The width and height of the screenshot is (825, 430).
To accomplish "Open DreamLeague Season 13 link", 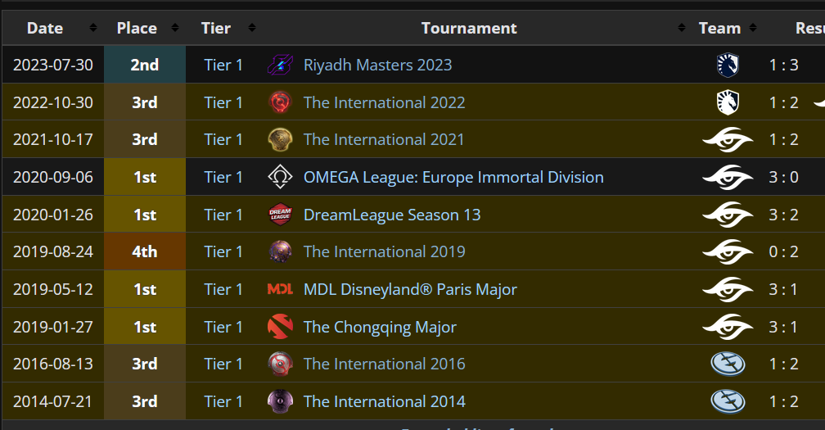I will tap(391, 215).
